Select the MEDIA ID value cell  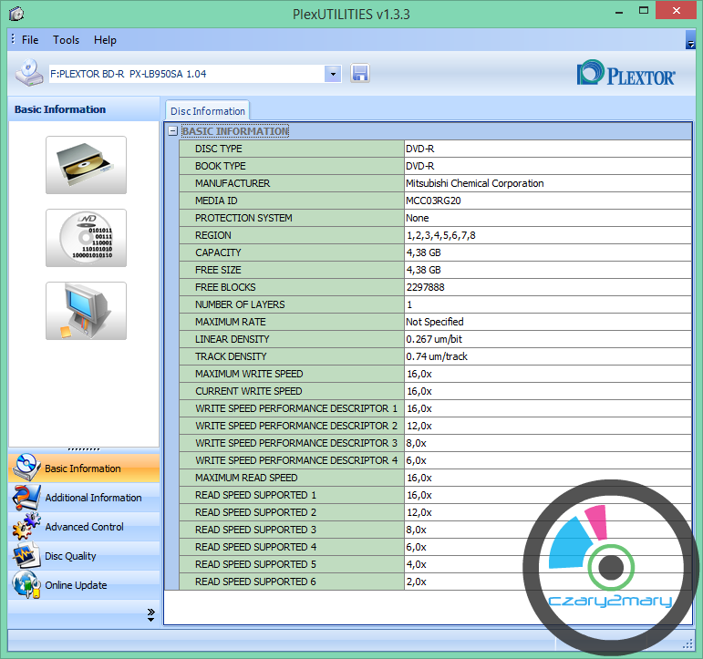(x=547, y=201)
